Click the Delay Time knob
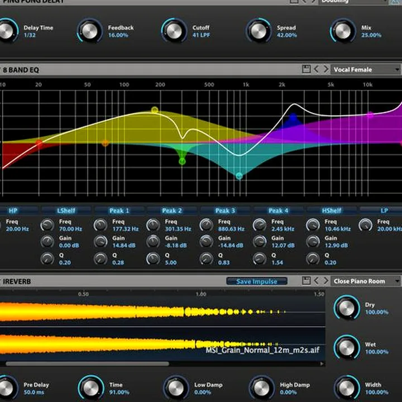The image size is (402, 402). click(6, 31)
